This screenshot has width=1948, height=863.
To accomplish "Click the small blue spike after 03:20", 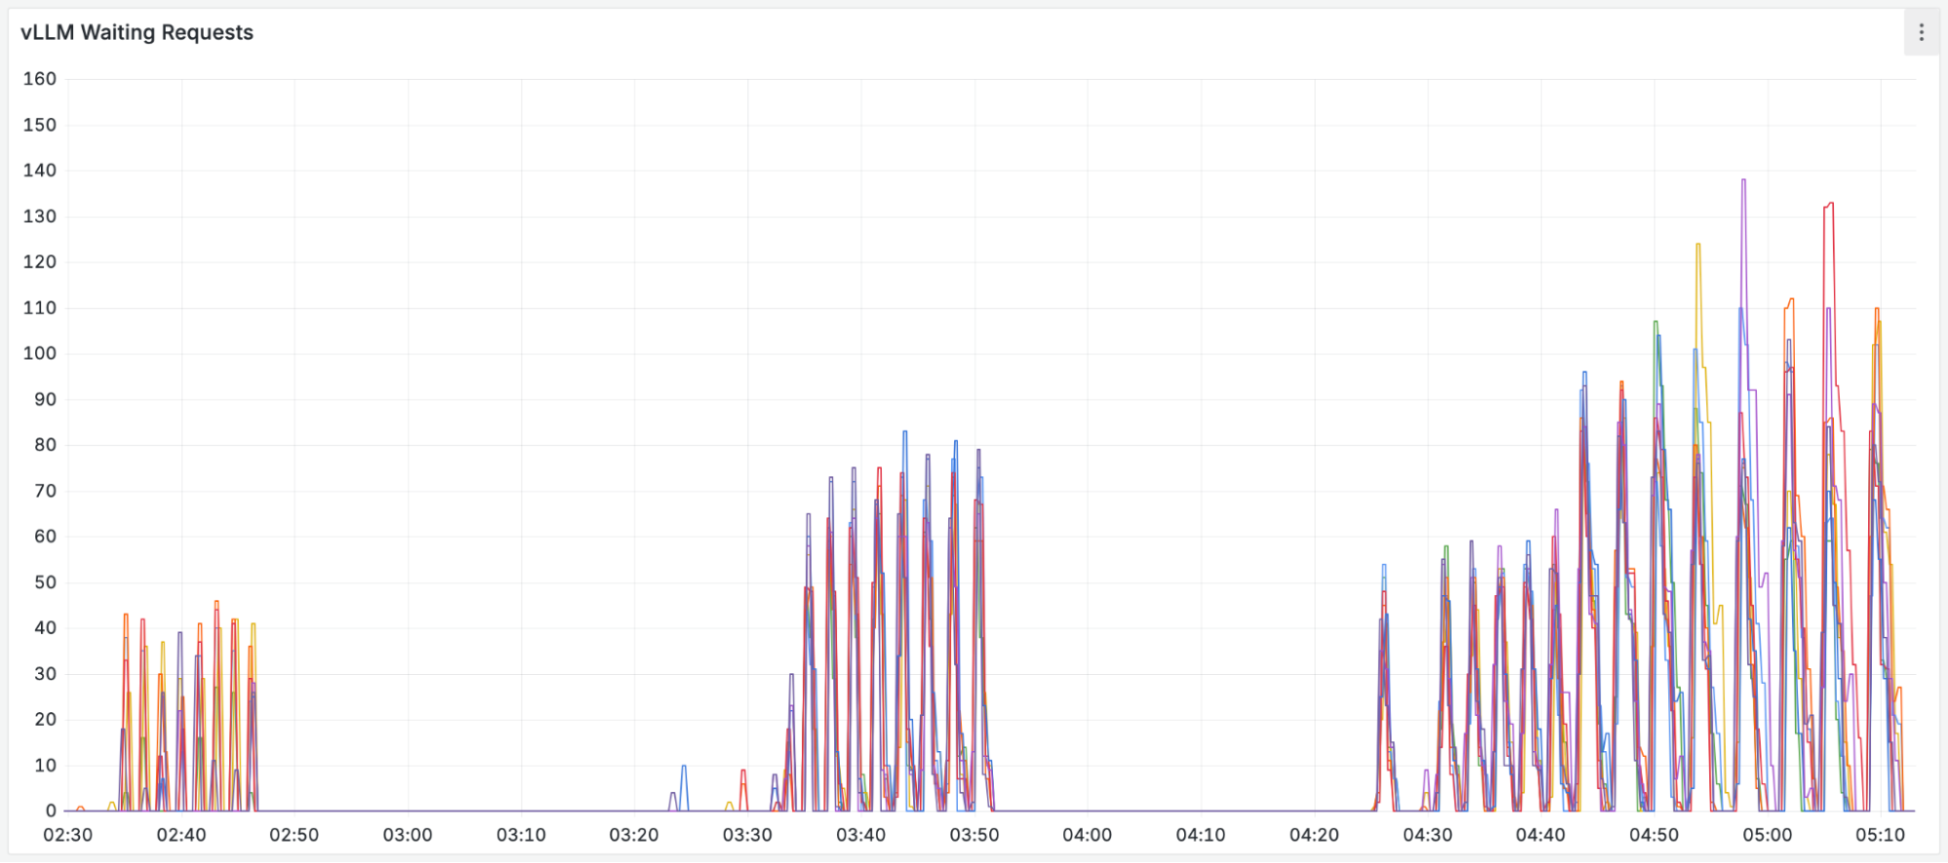I will pos(683,767).
